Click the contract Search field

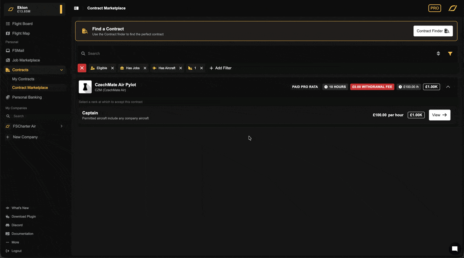pos(255,54)
